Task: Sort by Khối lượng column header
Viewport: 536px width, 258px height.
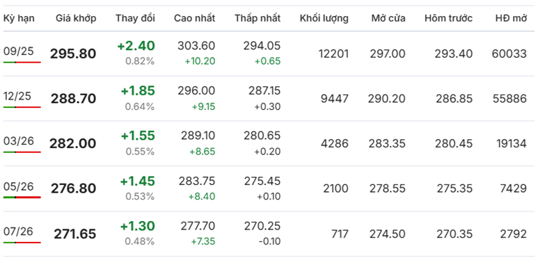Action: (x=324, y=19)
